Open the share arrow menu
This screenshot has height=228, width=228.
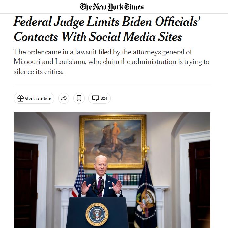[64, 98]
